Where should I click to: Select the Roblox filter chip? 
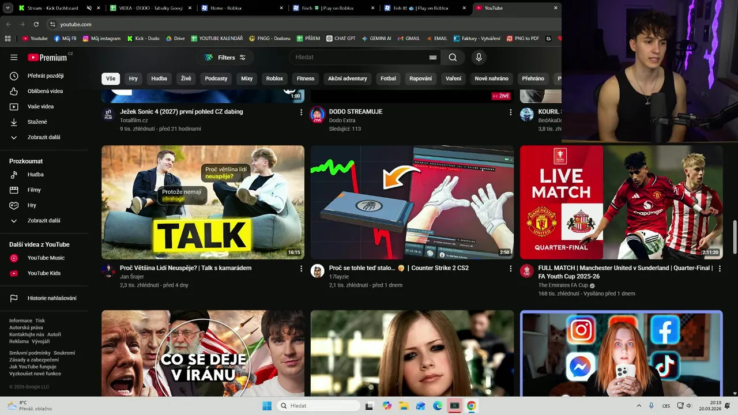tap(274, 78)
